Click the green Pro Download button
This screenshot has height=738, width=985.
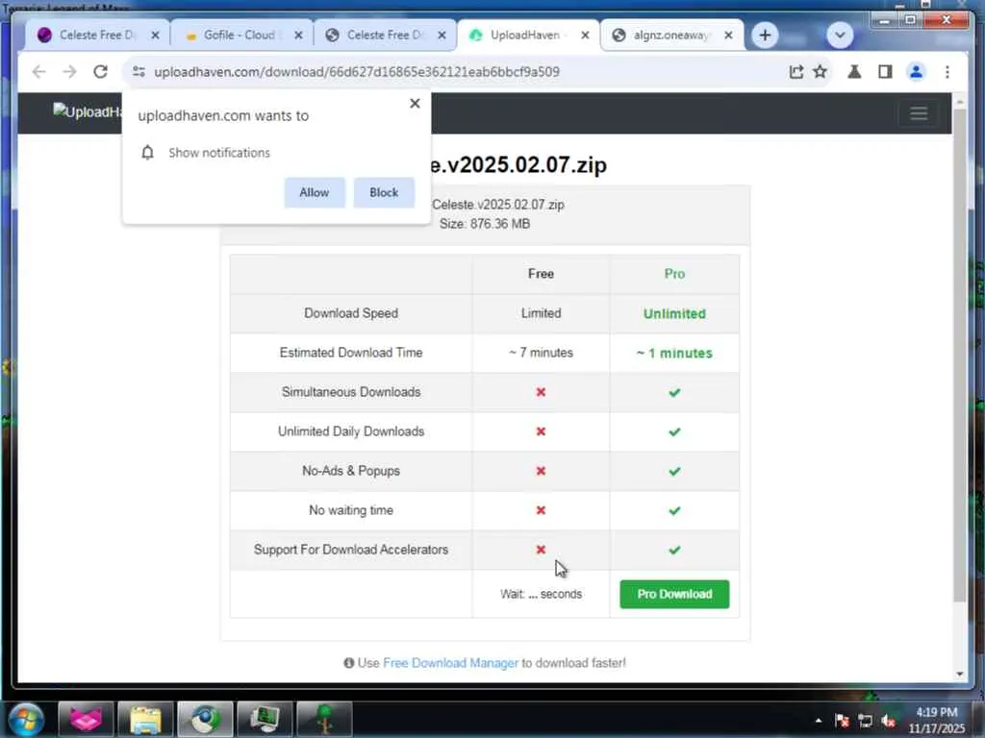(674, 594)
